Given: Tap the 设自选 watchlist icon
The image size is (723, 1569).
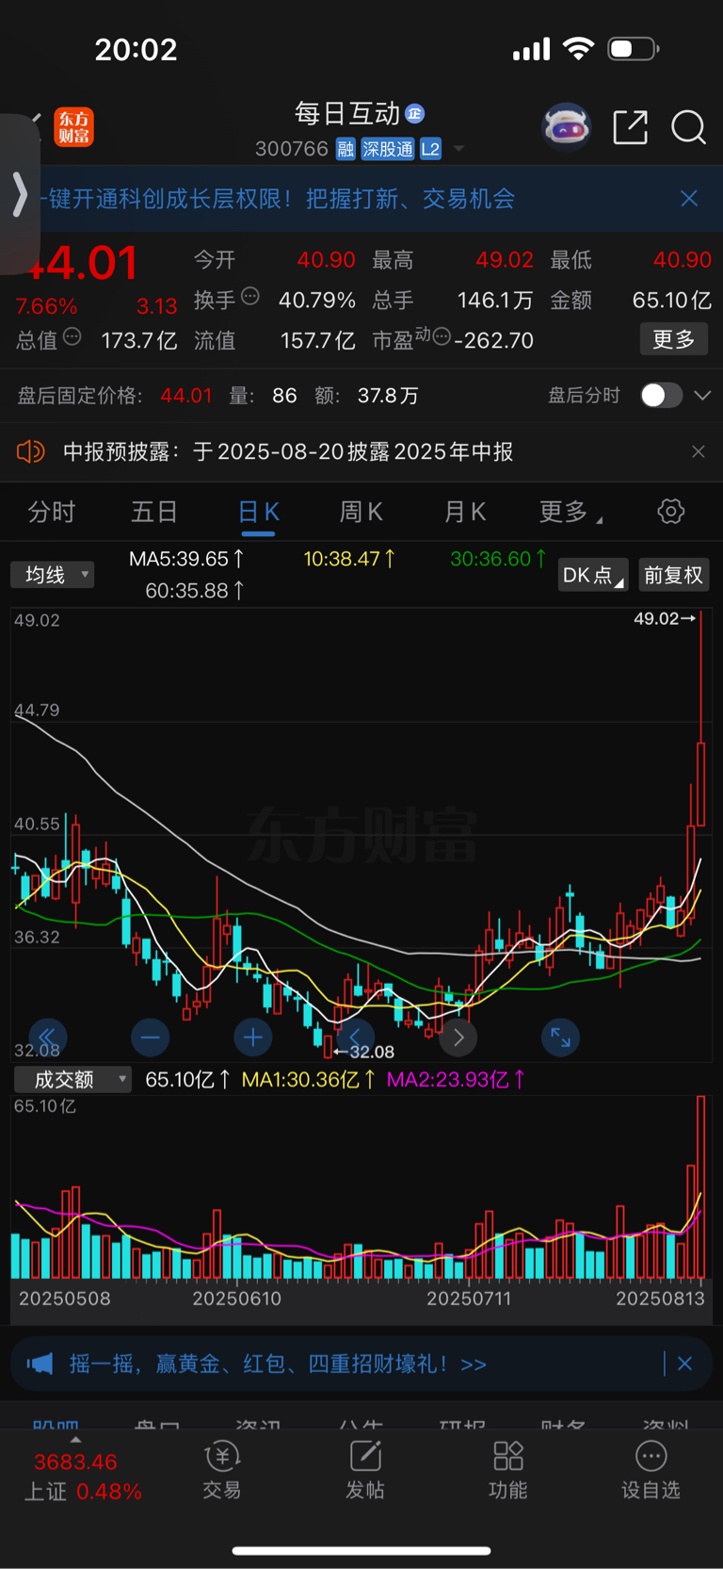Looking at the screenshot, I should (x=651, y=1469).
